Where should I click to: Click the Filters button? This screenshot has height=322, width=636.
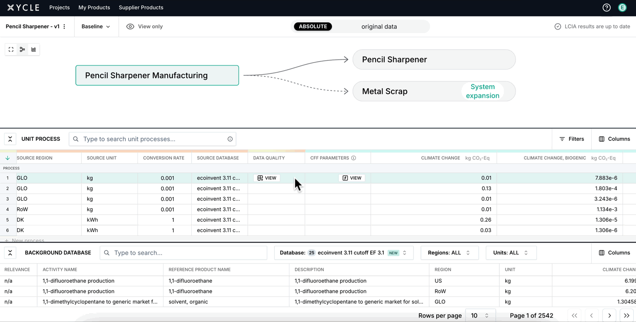pos(572,139)
